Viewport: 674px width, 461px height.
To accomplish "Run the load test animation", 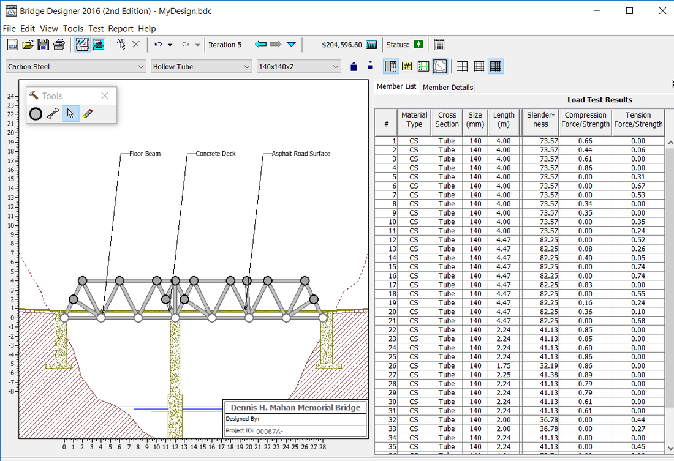I will coord(99,44).
